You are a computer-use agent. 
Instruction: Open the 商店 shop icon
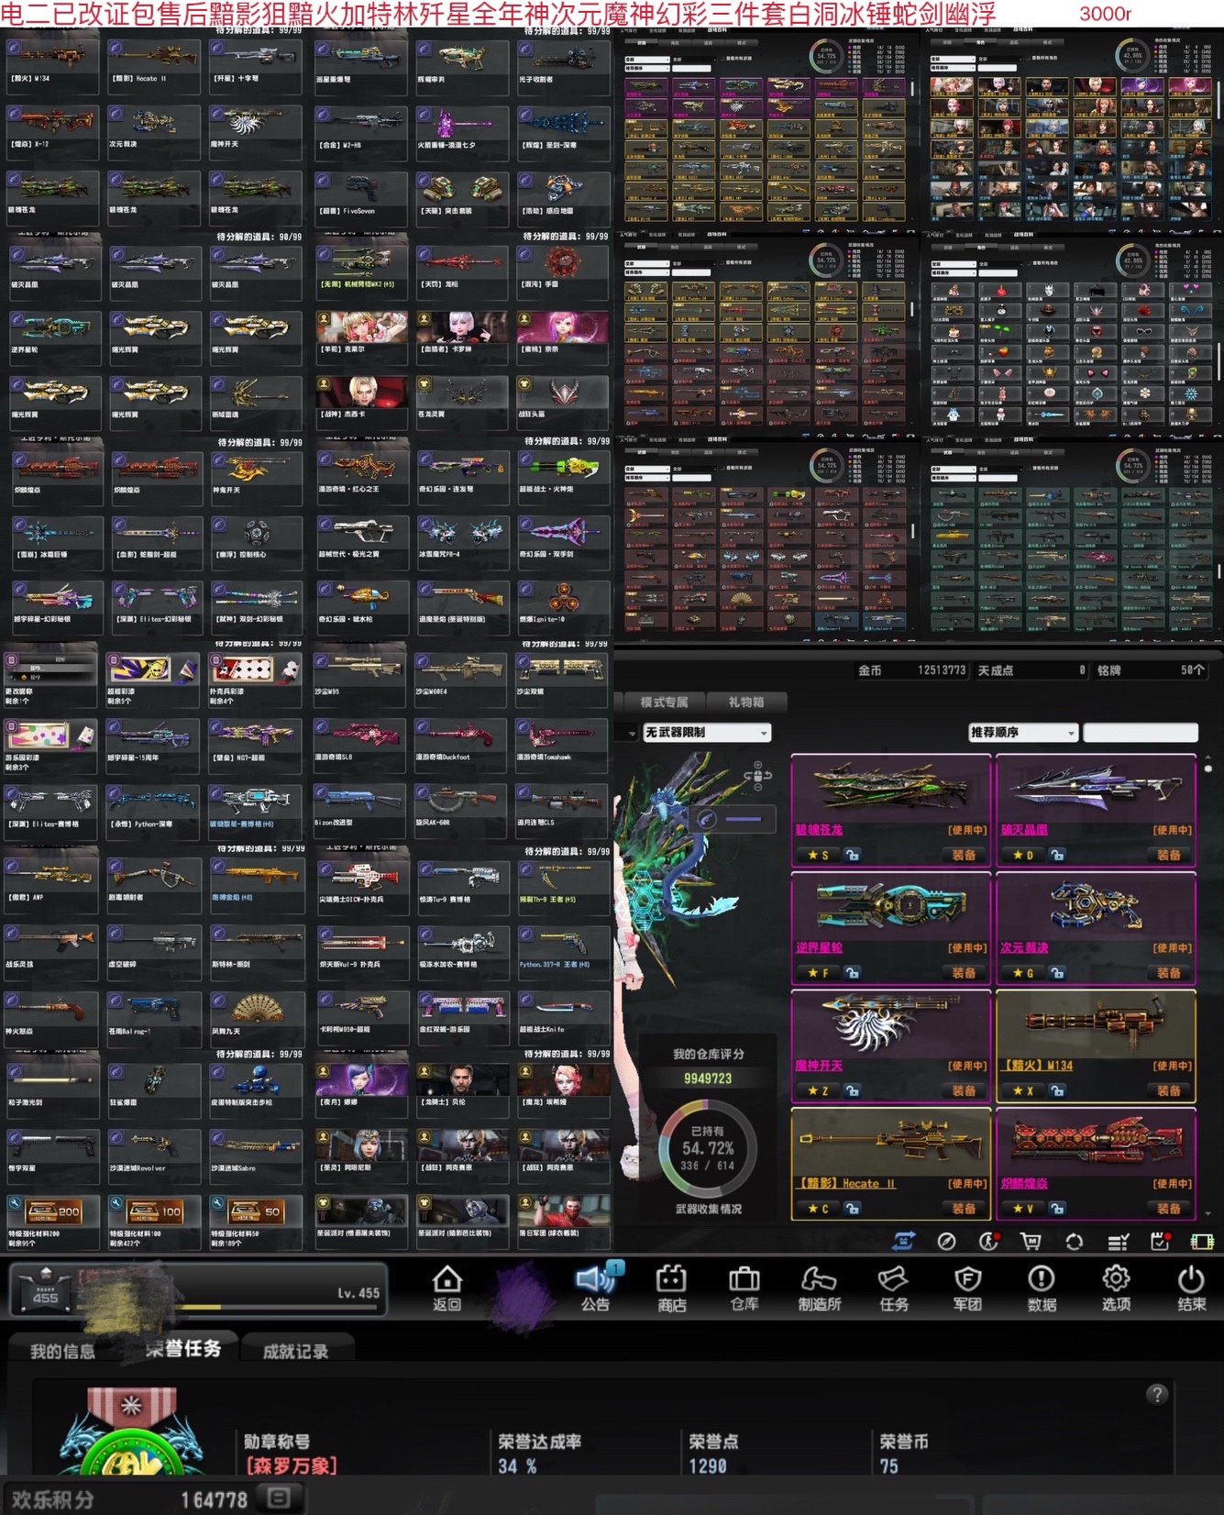click(671, 1278)
